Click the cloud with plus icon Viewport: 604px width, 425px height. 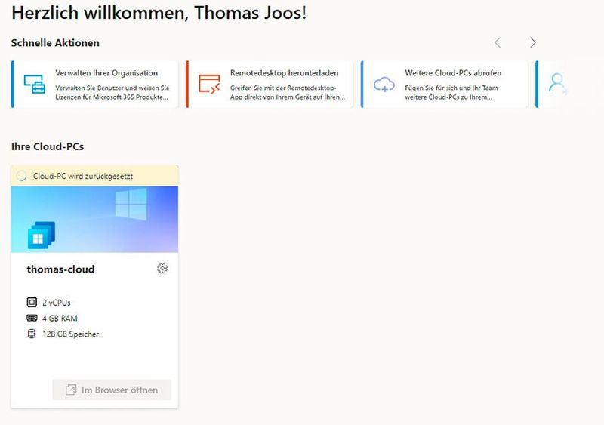click(384, 85)
